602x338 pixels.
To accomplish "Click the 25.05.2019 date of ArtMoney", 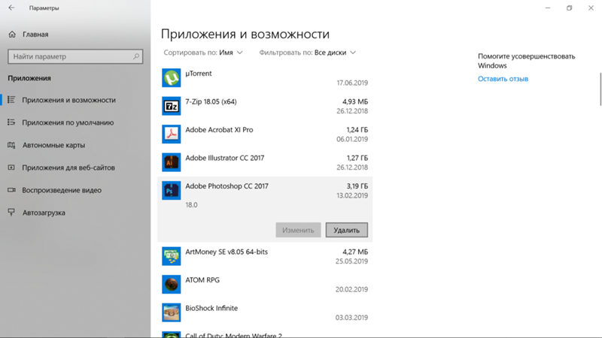I will [x=351, y=261].
